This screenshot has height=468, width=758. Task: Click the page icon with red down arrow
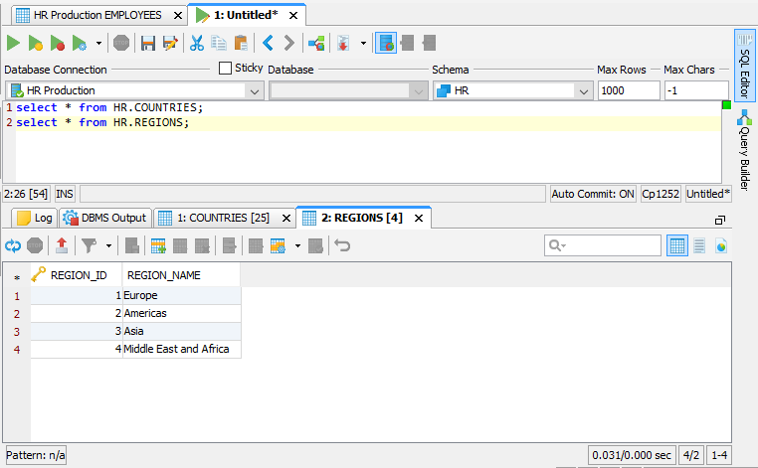click(343, 44)
